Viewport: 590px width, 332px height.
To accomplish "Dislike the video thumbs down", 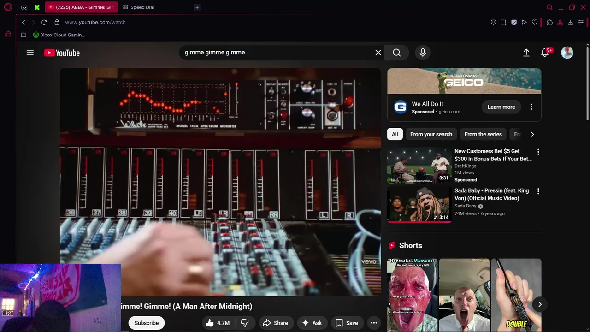I will [x=245, y=323].
